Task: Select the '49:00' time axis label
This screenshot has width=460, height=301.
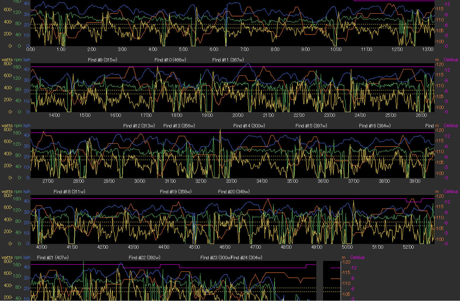Action: [x=317, y=247]
